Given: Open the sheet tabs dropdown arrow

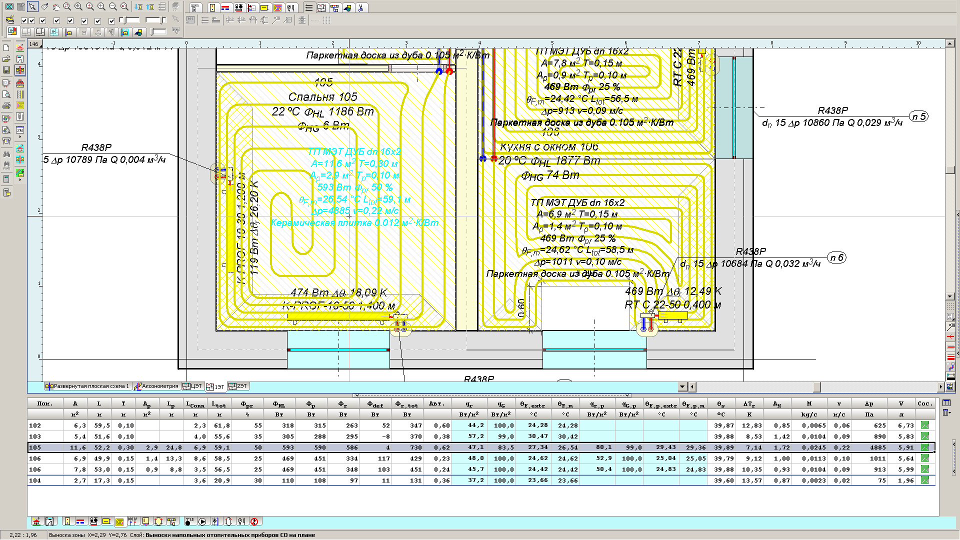Looking at the screenshot, I should tap(682, 386).
